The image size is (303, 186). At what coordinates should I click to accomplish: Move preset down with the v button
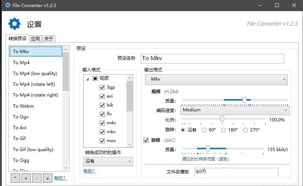click(x=48, y=178)
